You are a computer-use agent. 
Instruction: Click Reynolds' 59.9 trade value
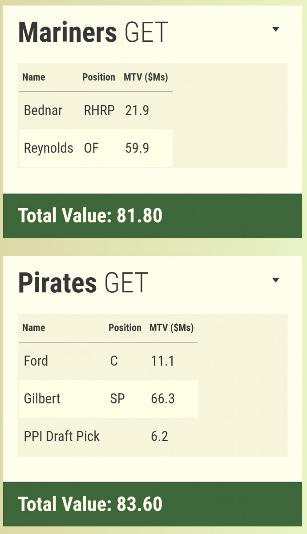(x=137, y=148)
